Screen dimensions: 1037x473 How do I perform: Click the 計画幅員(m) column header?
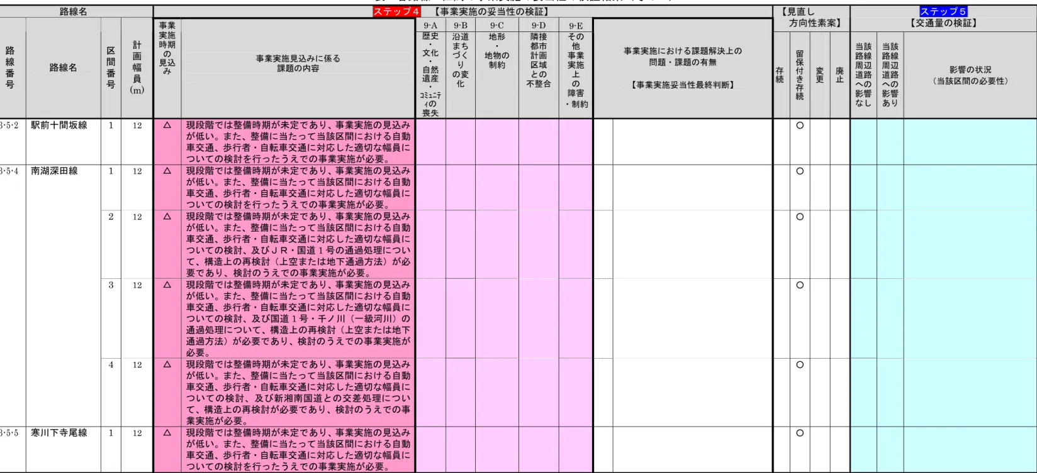[137, 67]
